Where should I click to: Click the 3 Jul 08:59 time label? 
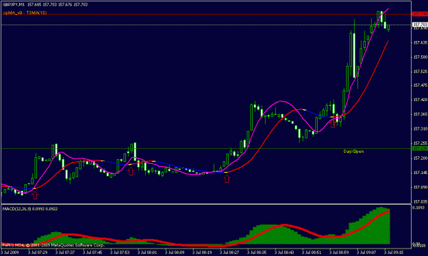pos(339,253)
